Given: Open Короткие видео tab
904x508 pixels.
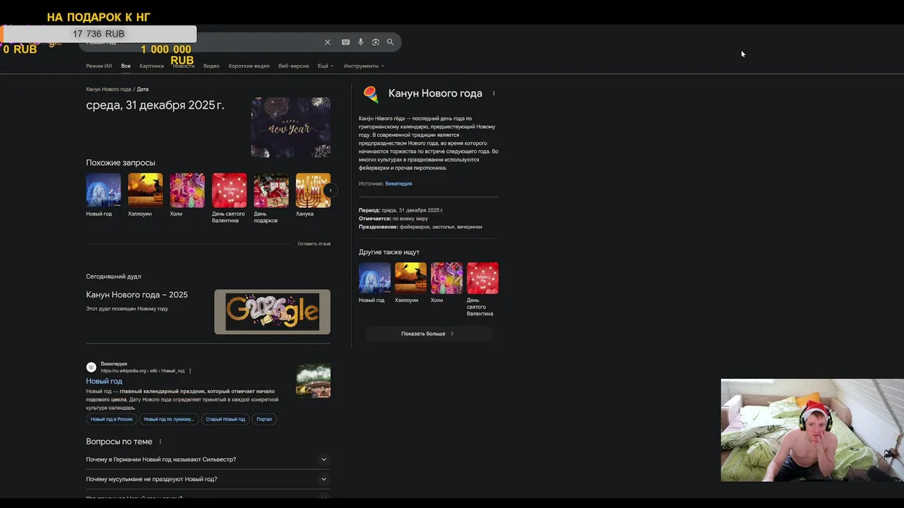Looking at the screenshot, I should pos(249,66).
